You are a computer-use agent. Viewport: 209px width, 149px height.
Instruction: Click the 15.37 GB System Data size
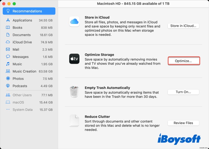pyautogui.click(x=46, y=110)
